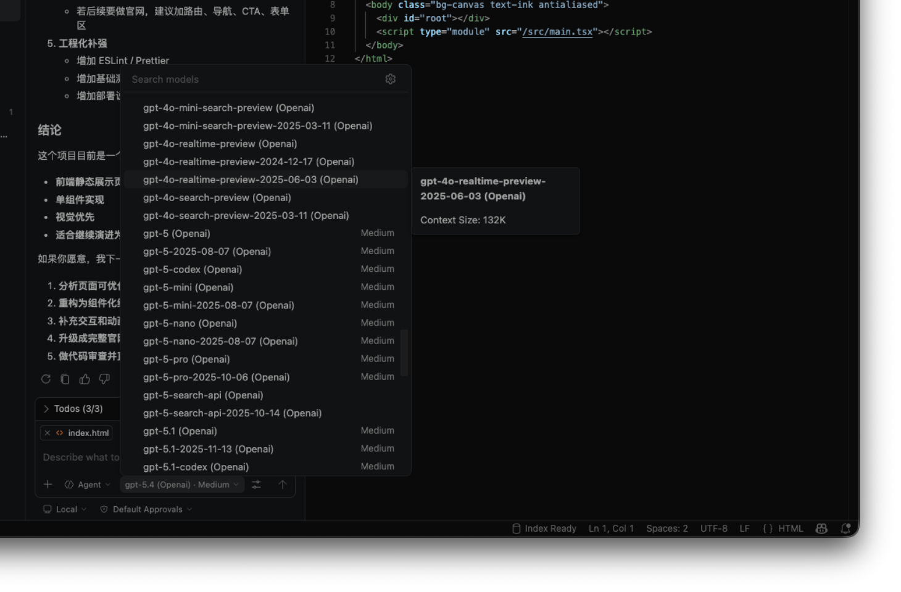Send the message with the up arrow icon
This screenshot has width=901, height=592.
[x=283, y=485]
